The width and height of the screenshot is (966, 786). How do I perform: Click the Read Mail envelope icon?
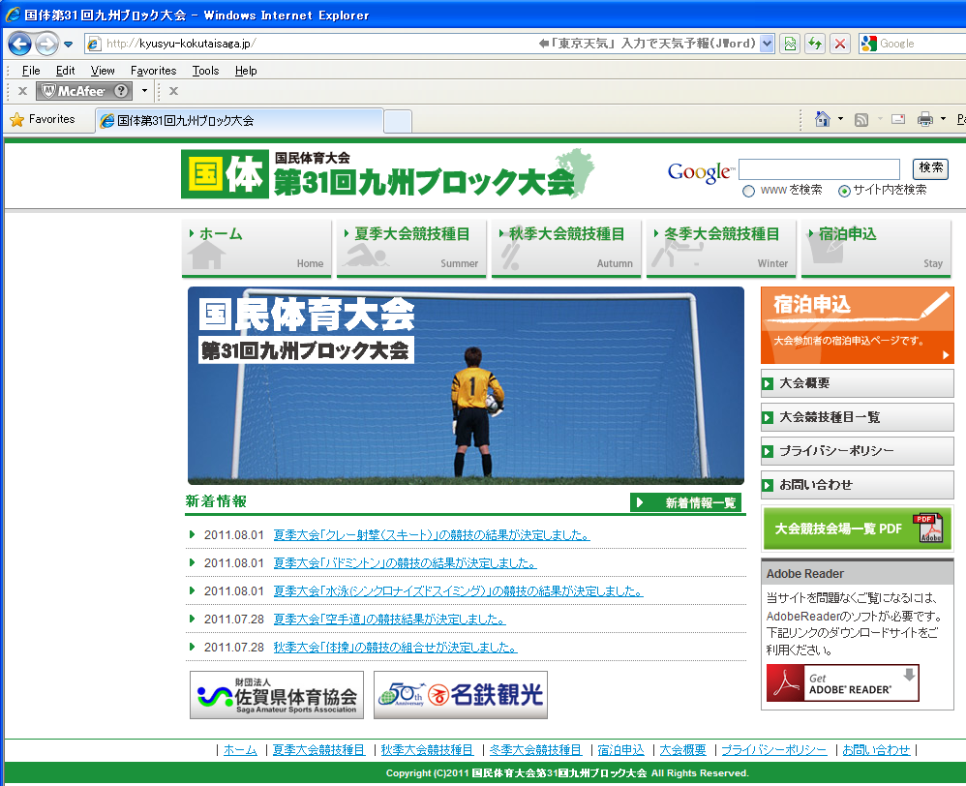897,119
